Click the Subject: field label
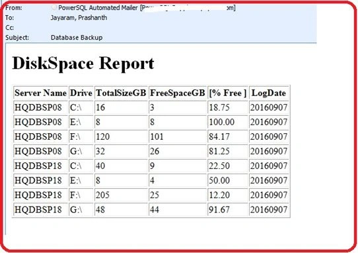The image size is (358, 253). tap(17, 38)
